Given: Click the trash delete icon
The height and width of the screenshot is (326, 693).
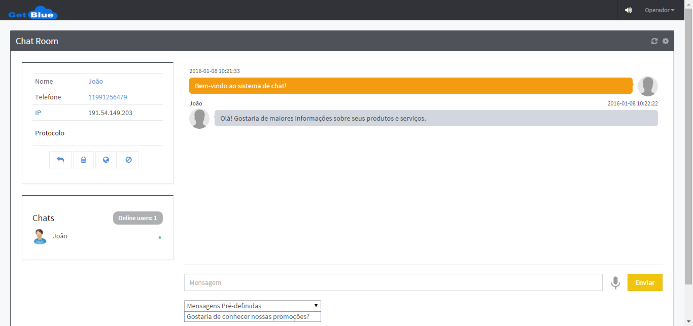Looking at the screenshot, I should pos(83,160).
